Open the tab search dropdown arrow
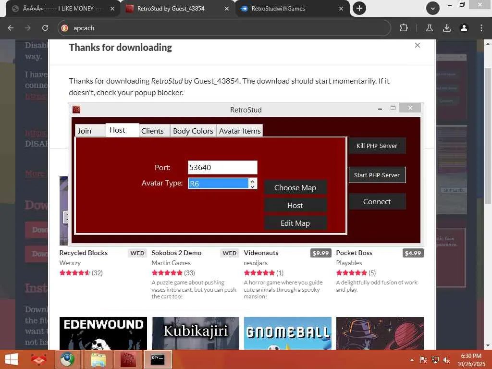Image resolution: width=492 pixels, height=369 pixels. pyautogui.click(x=433, y=9)
